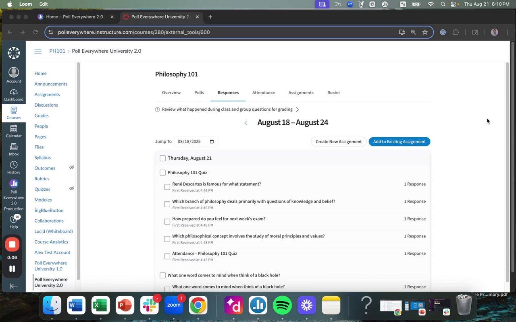Open the Canvas Help menu
The image size is (516, 322).
(14, 222)
